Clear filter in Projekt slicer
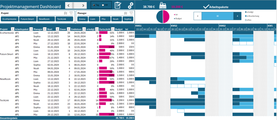 pos(71,13)
